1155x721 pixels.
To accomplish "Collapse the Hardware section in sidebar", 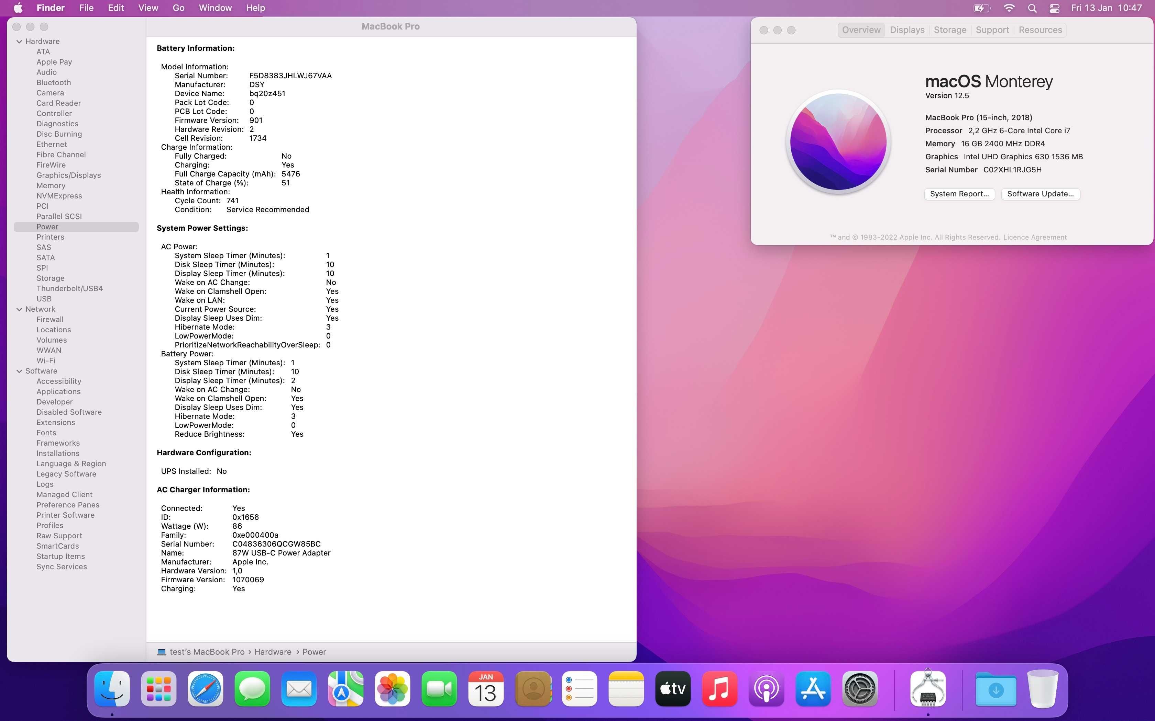I will pos(20,42).
